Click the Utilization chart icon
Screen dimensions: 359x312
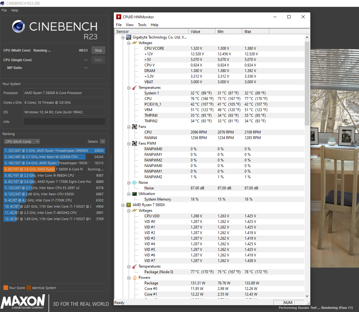click(135, 194)
